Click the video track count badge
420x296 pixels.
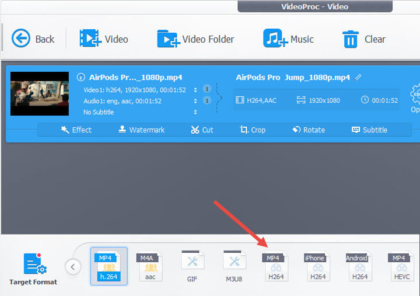tap(206, 89)
